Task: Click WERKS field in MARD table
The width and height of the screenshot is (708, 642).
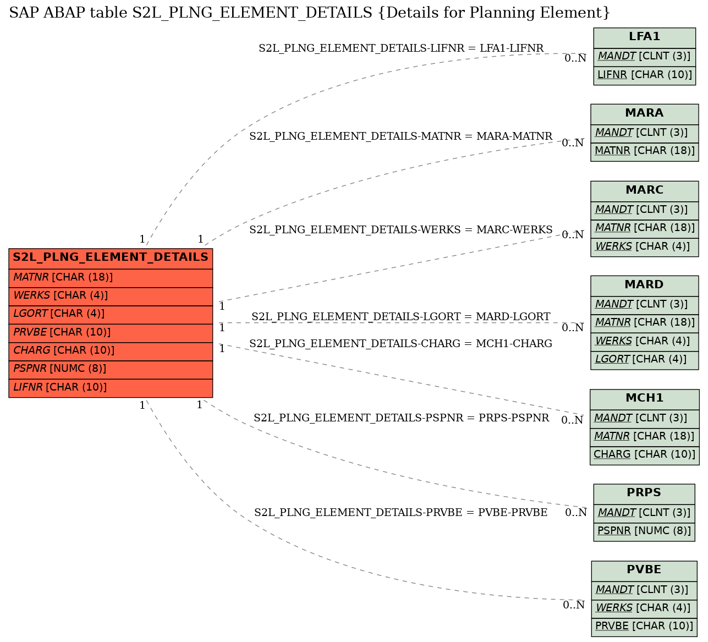Action: click(645, 341)
